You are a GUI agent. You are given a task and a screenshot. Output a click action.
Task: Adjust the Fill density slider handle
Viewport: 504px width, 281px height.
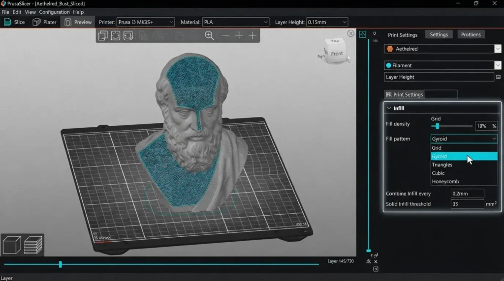click(437, 126)
